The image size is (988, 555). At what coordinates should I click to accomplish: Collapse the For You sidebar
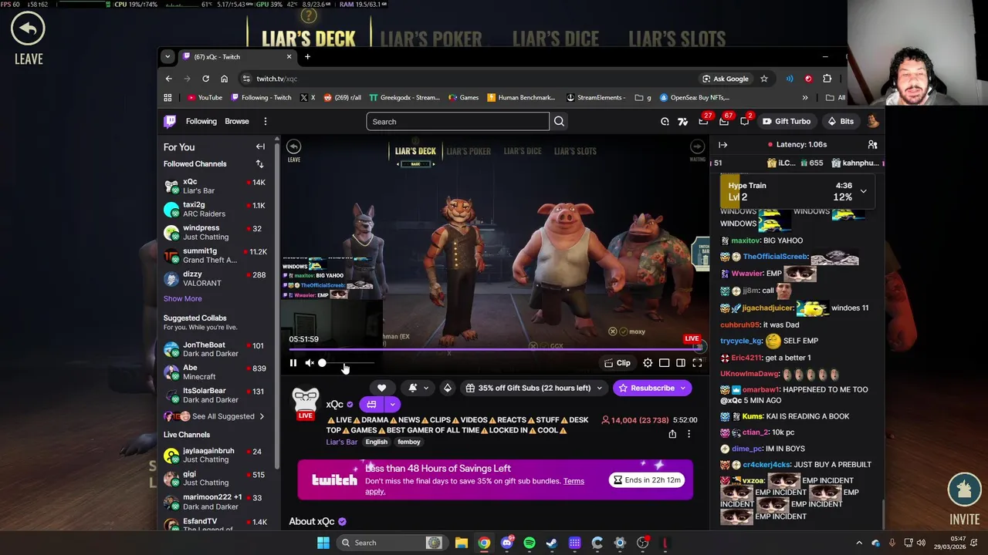pyautogui.click(x=260, y=146)
